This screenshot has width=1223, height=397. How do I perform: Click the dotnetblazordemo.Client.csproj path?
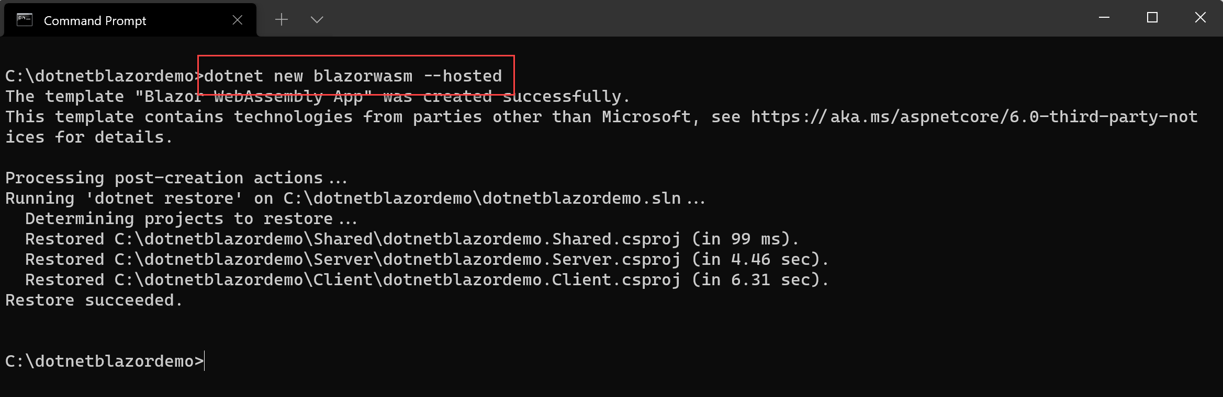pyautogui.click(x=397, y=280)
